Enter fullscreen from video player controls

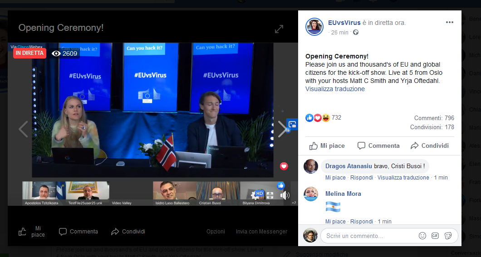click(x=270, y=195)
